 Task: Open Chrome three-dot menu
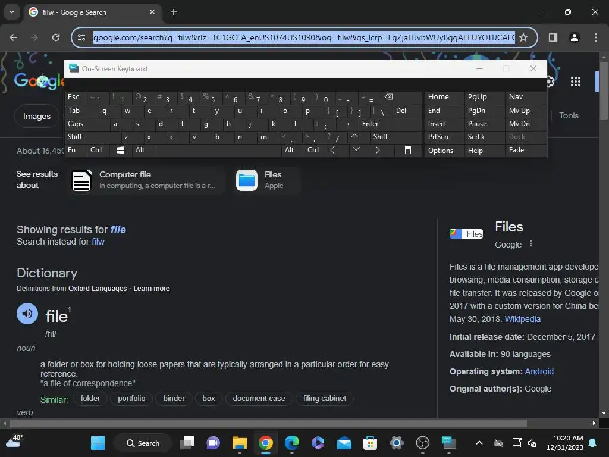pos(595,37)
